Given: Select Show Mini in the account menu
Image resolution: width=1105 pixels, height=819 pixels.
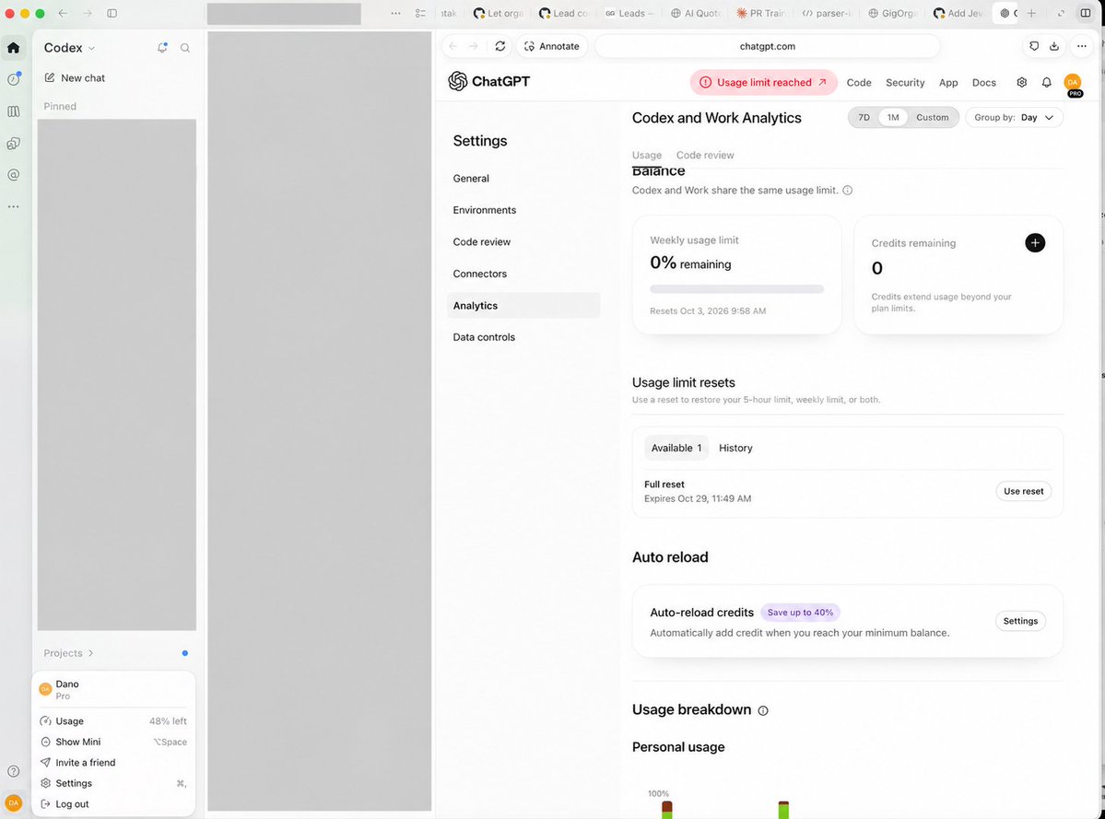Looking at the screenshot, I should pos(113,742).
